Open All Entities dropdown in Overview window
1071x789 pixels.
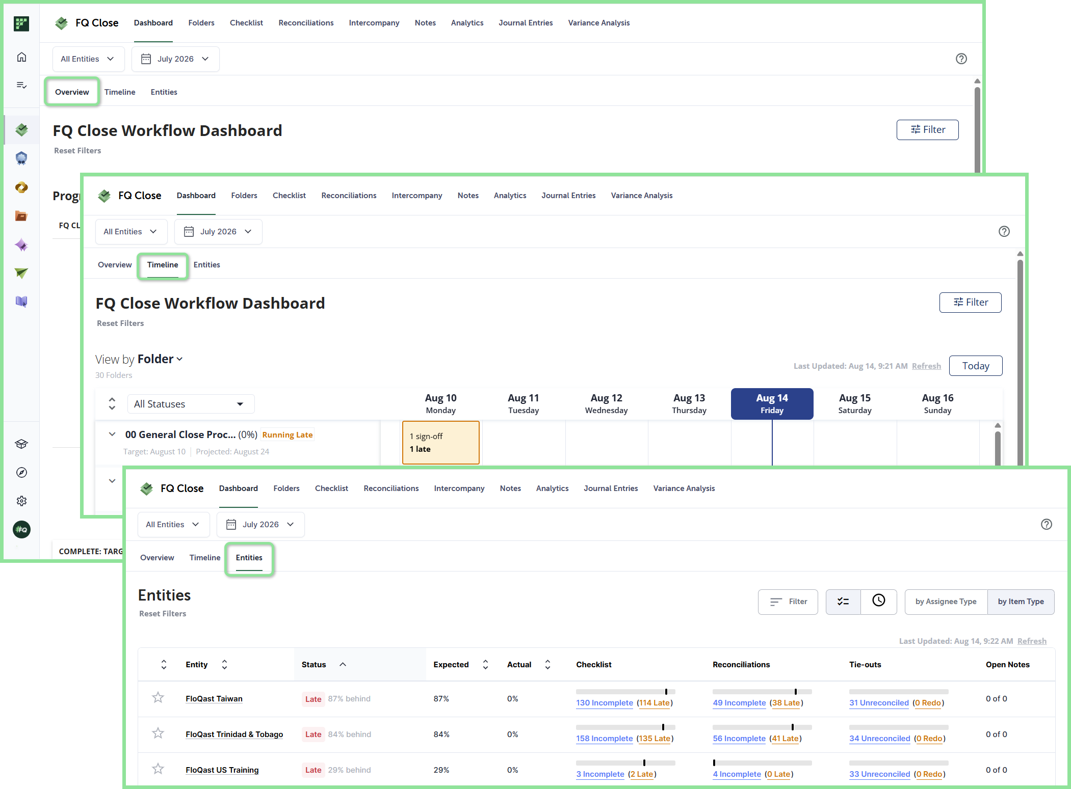tap(88, 59)
